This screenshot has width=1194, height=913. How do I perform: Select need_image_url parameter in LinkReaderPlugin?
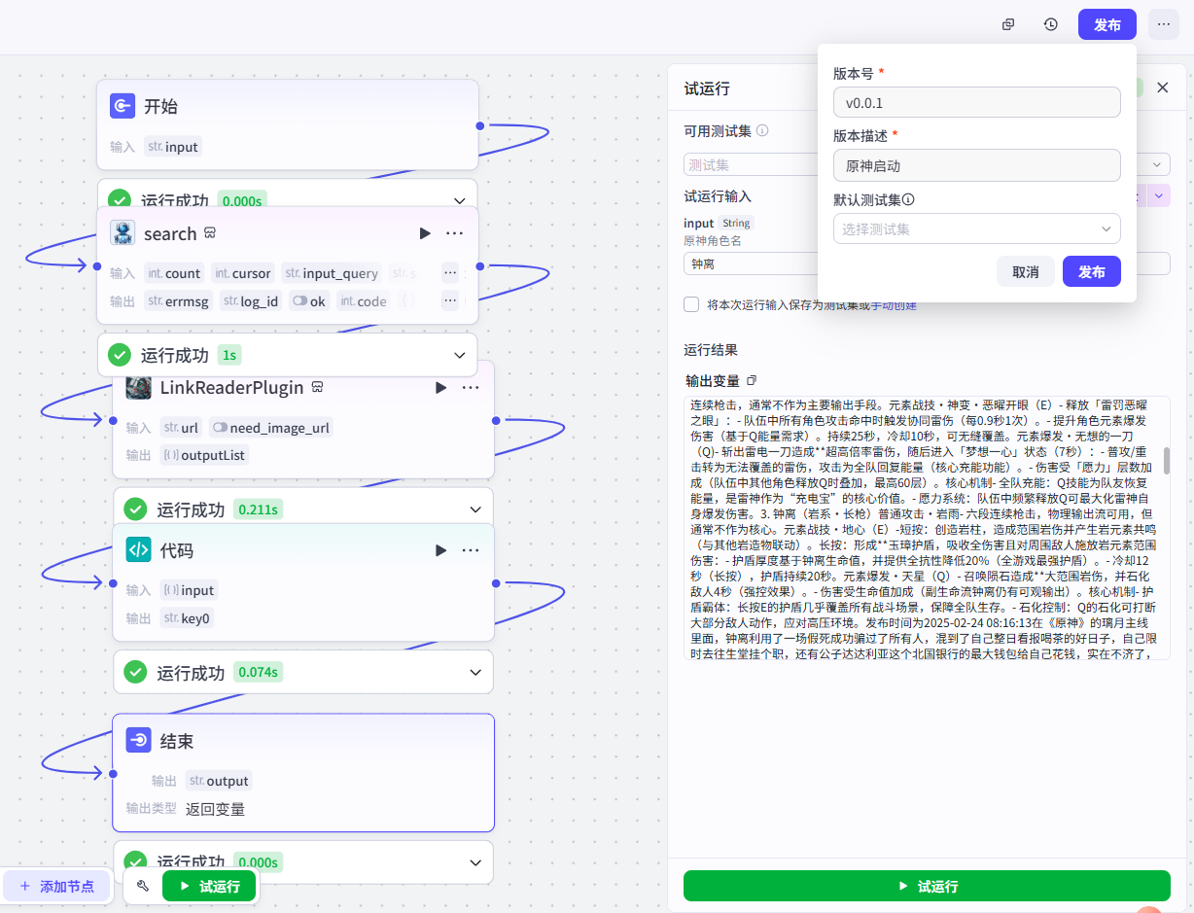tap(271, 427)
